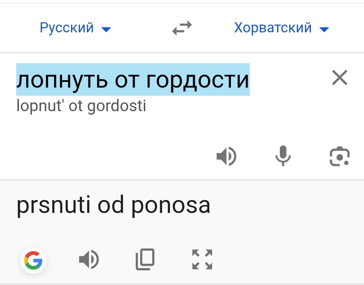Select the transliteration "lopnut' ot gordosti"

[x=81, y=106]
